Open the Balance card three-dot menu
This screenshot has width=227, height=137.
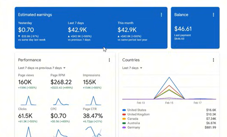(213, 15)
